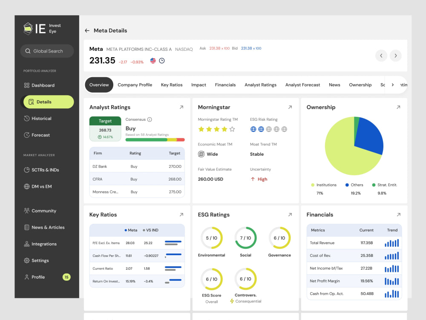Viewport: 426px width, 320px height.
Task: Click the ESG Score Overall gauge
Action: [x=212, y=279]
